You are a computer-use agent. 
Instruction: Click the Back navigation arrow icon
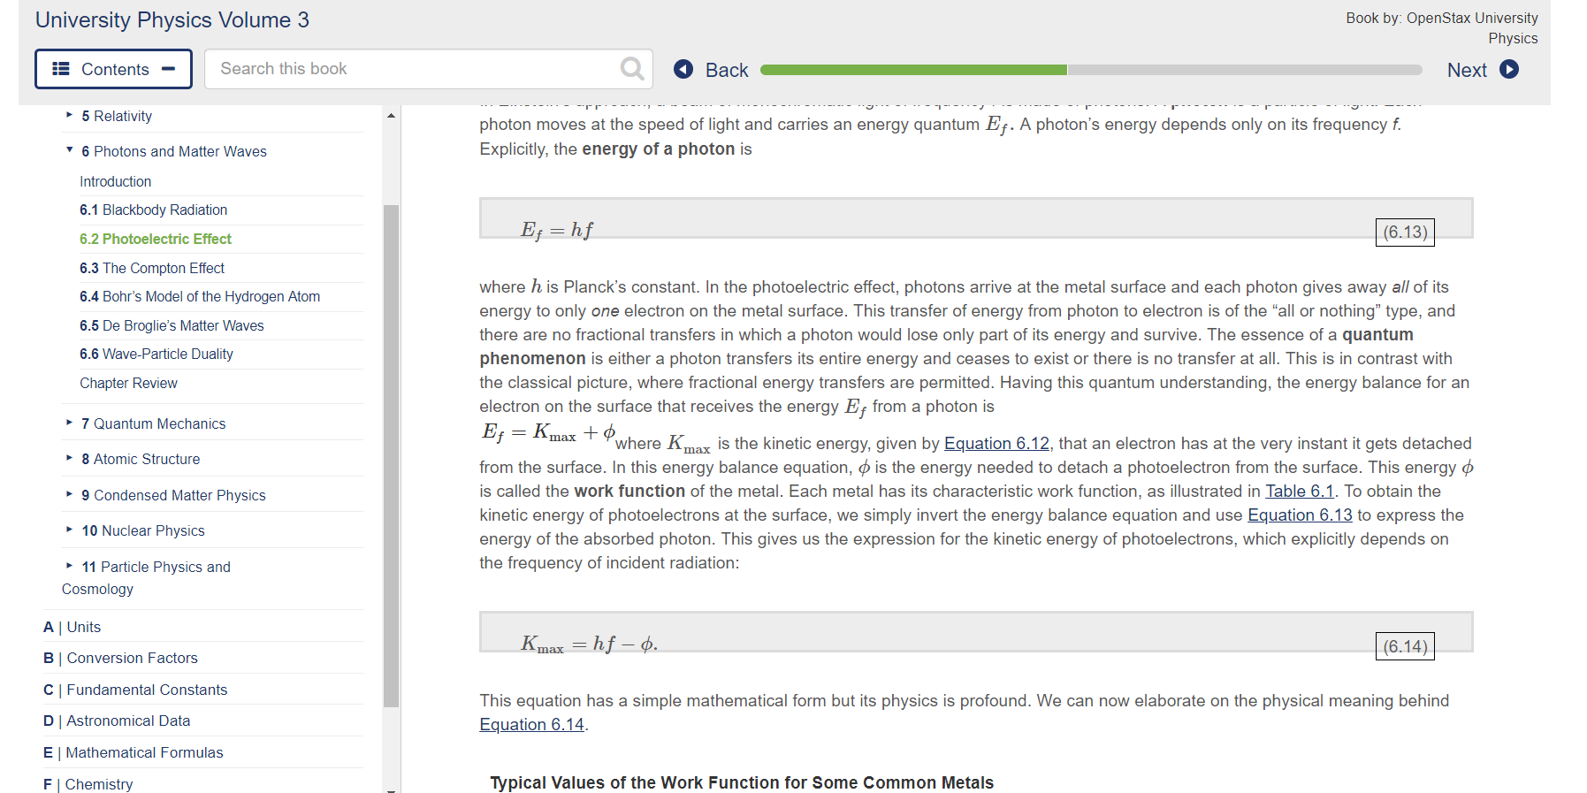683,69
